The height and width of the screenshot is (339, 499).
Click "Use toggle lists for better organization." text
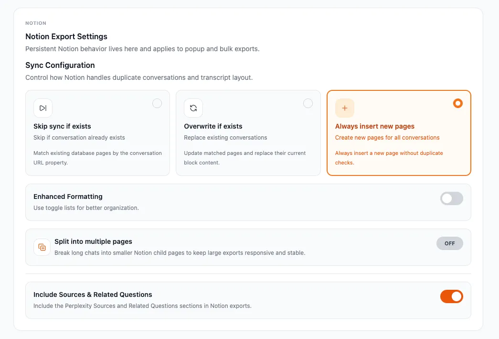(86, 208)
